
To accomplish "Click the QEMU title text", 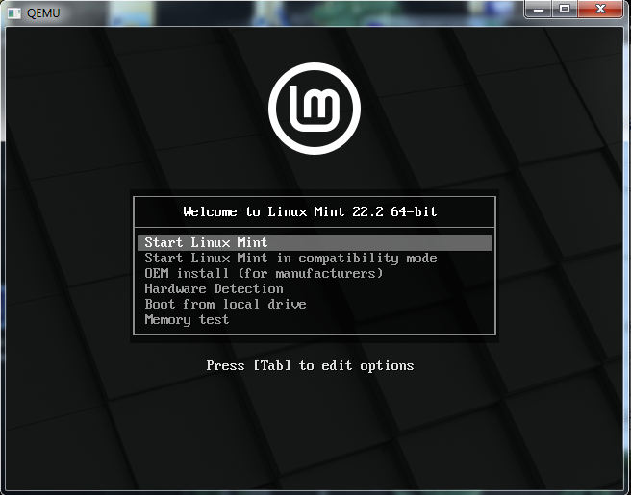I will 43,12.
